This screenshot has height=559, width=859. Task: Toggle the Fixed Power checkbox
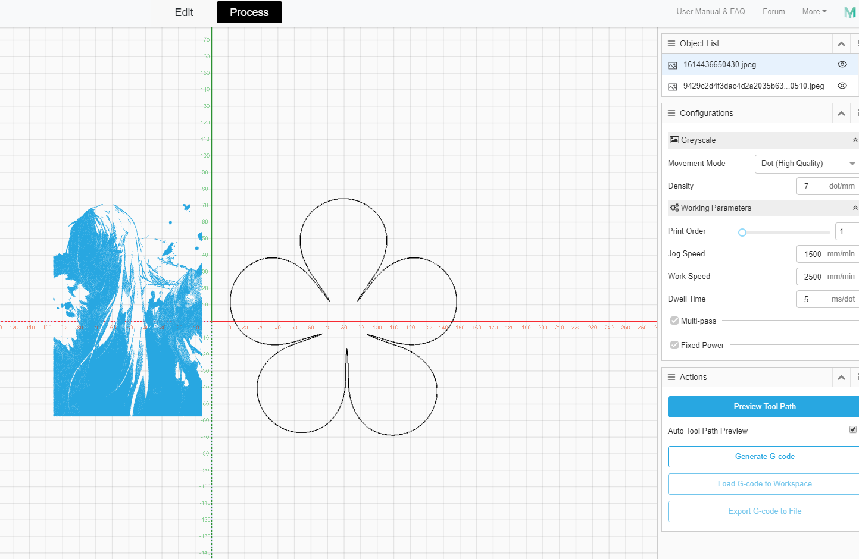[x=674, y=345]
